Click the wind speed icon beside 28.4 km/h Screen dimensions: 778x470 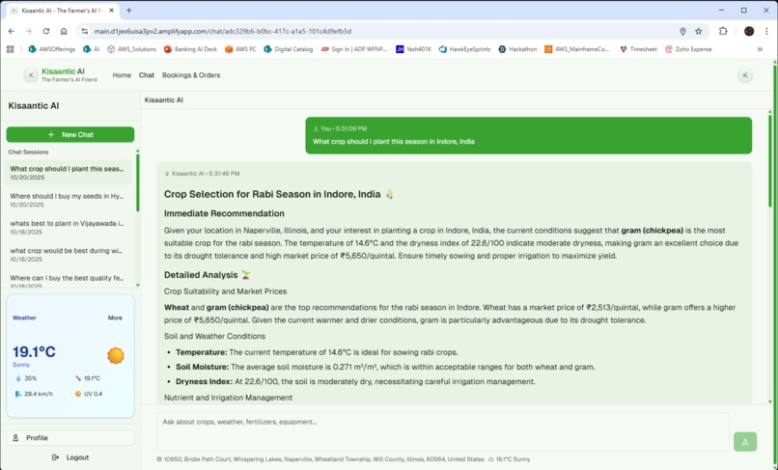(x=18, y=394)
